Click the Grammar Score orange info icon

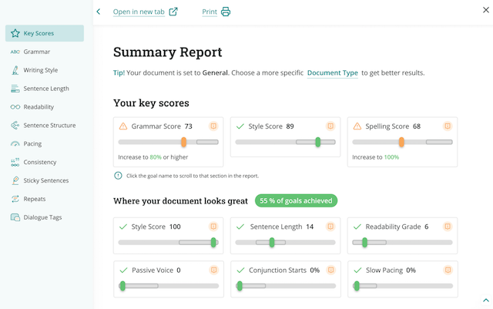click(213, 126)
